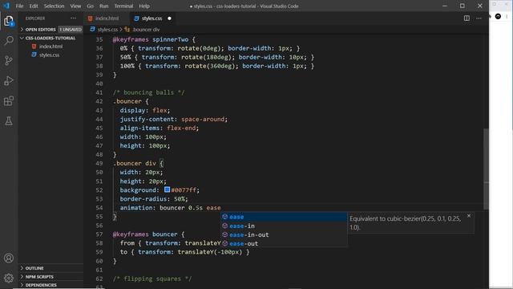This screenshot has width=513, height=289.
Task: Click the browser profile icon at right window
Action: (498, 16)
